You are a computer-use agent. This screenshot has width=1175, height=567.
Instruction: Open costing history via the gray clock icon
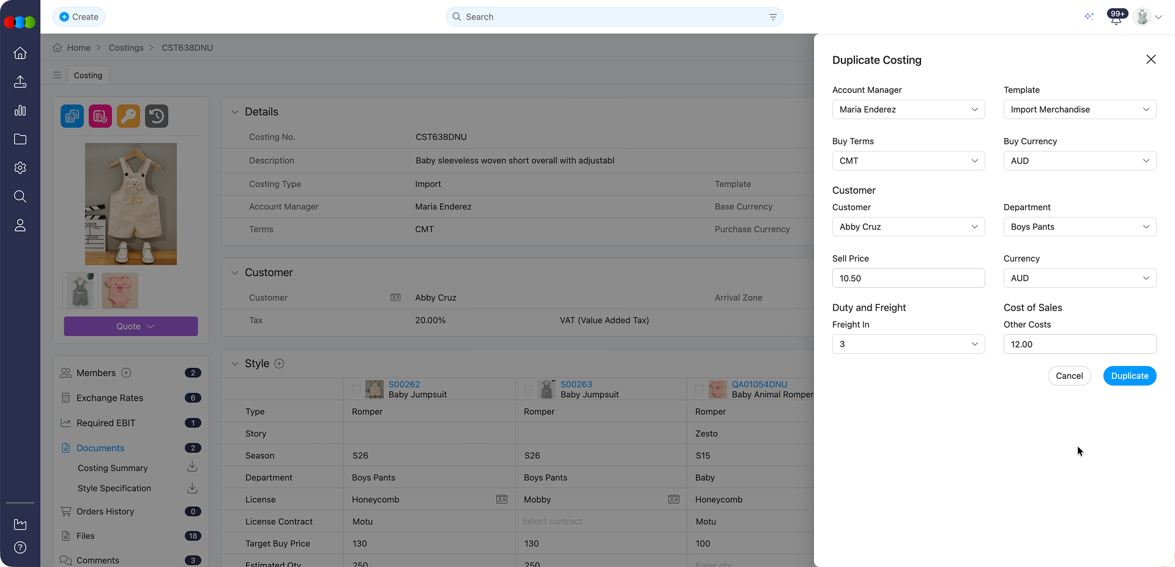coord(156,116)
